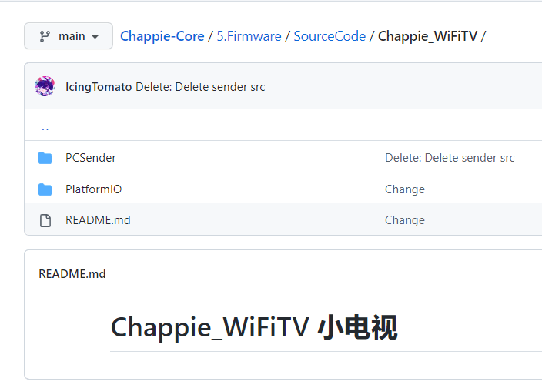Open the 5.Firmware breadcrumb link

[x=249, y=36]
